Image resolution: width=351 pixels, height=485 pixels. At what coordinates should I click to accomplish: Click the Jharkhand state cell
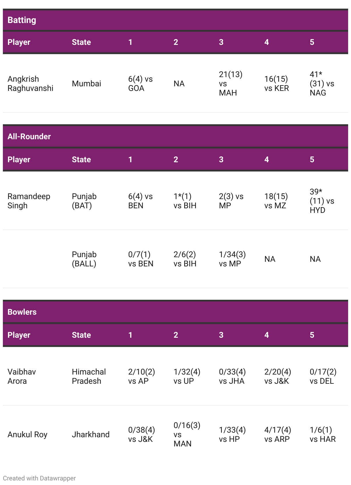pos(91,434)
